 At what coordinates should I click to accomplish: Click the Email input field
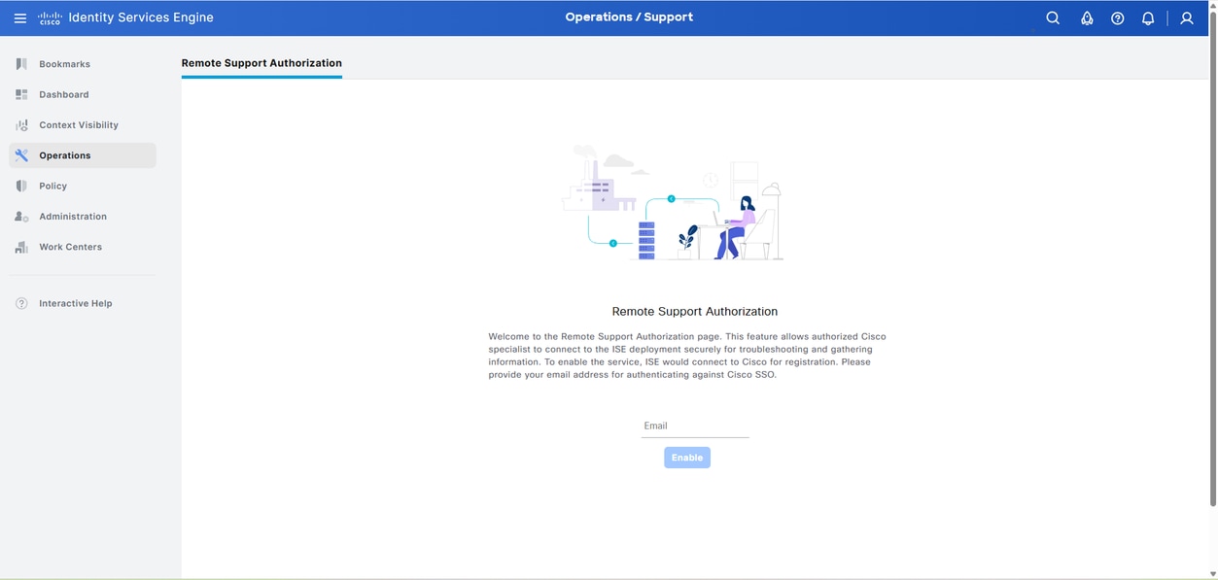click(694, 427)
